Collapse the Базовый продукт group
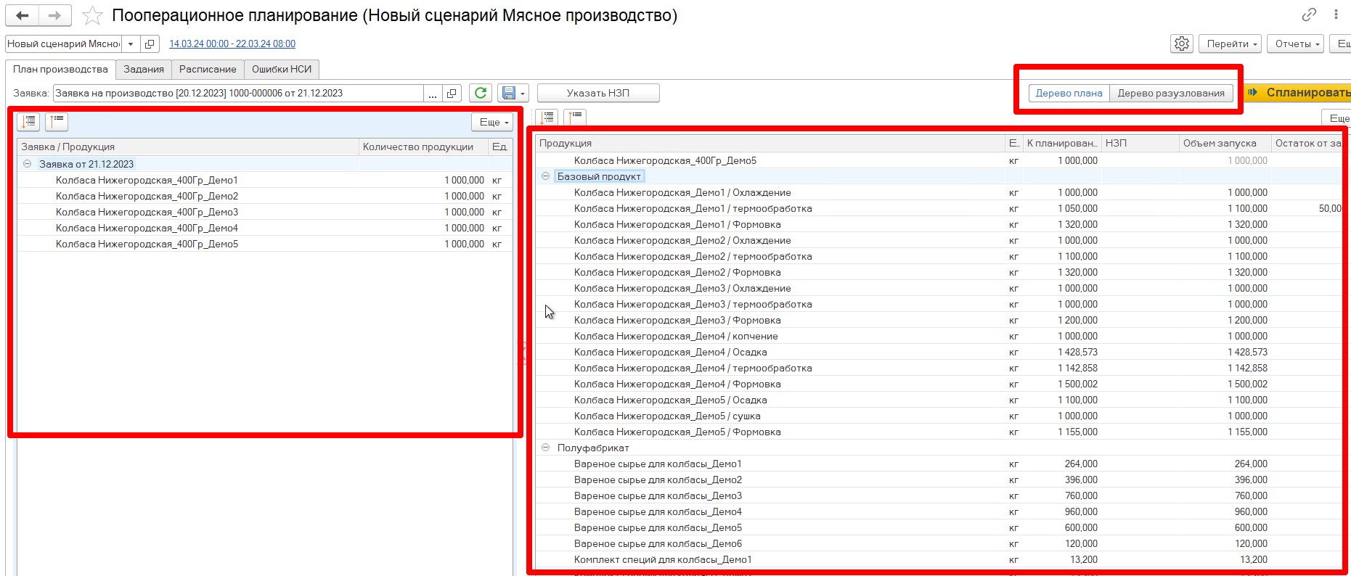This screenshot has width=1351, height=576. (x=545, y=176)
